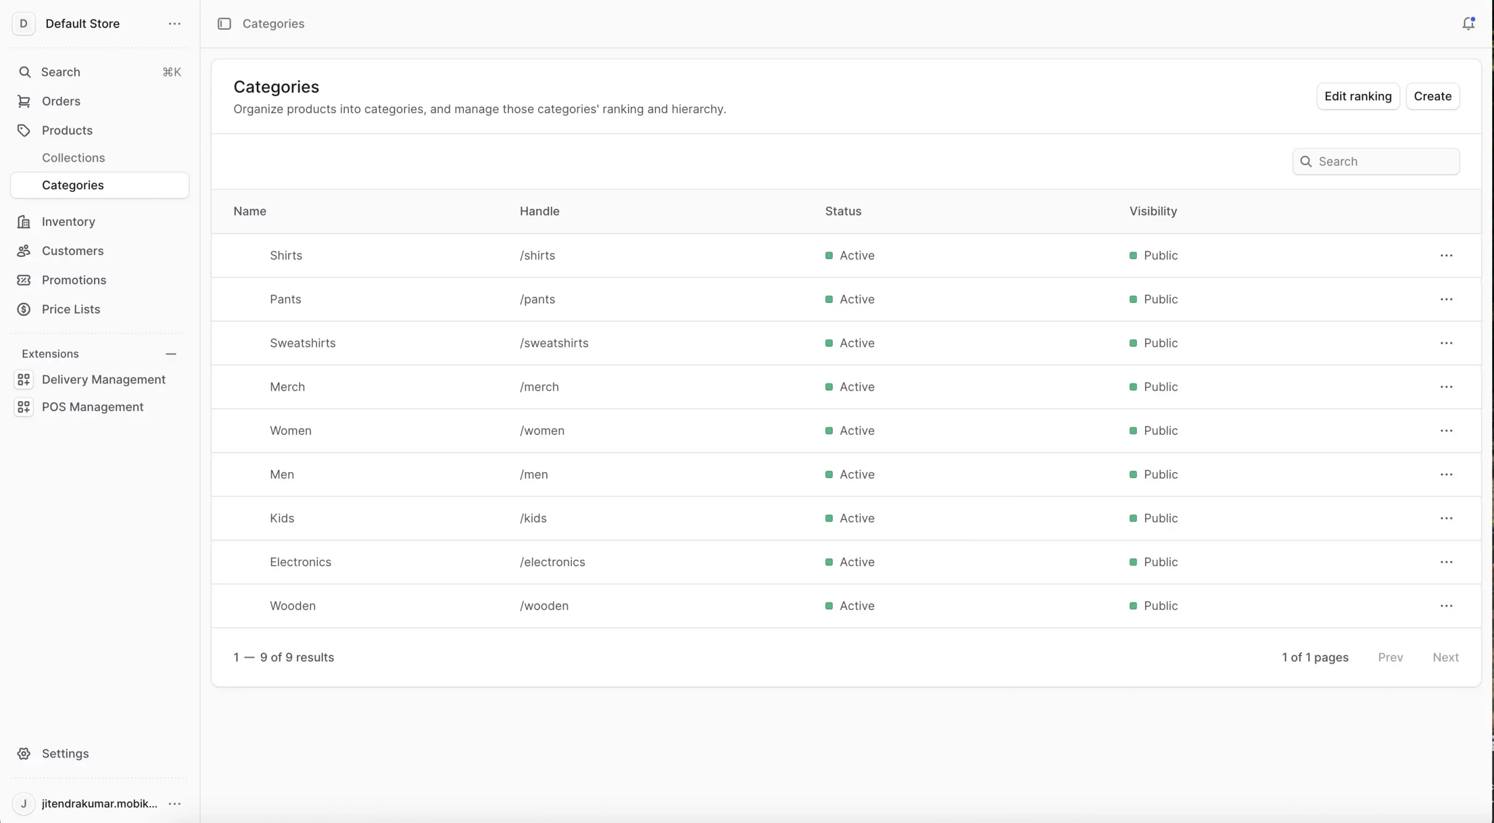This screenshot has width=1494, height=823.
Task: Click the user avatar J
Action: [x=23, y=804]
